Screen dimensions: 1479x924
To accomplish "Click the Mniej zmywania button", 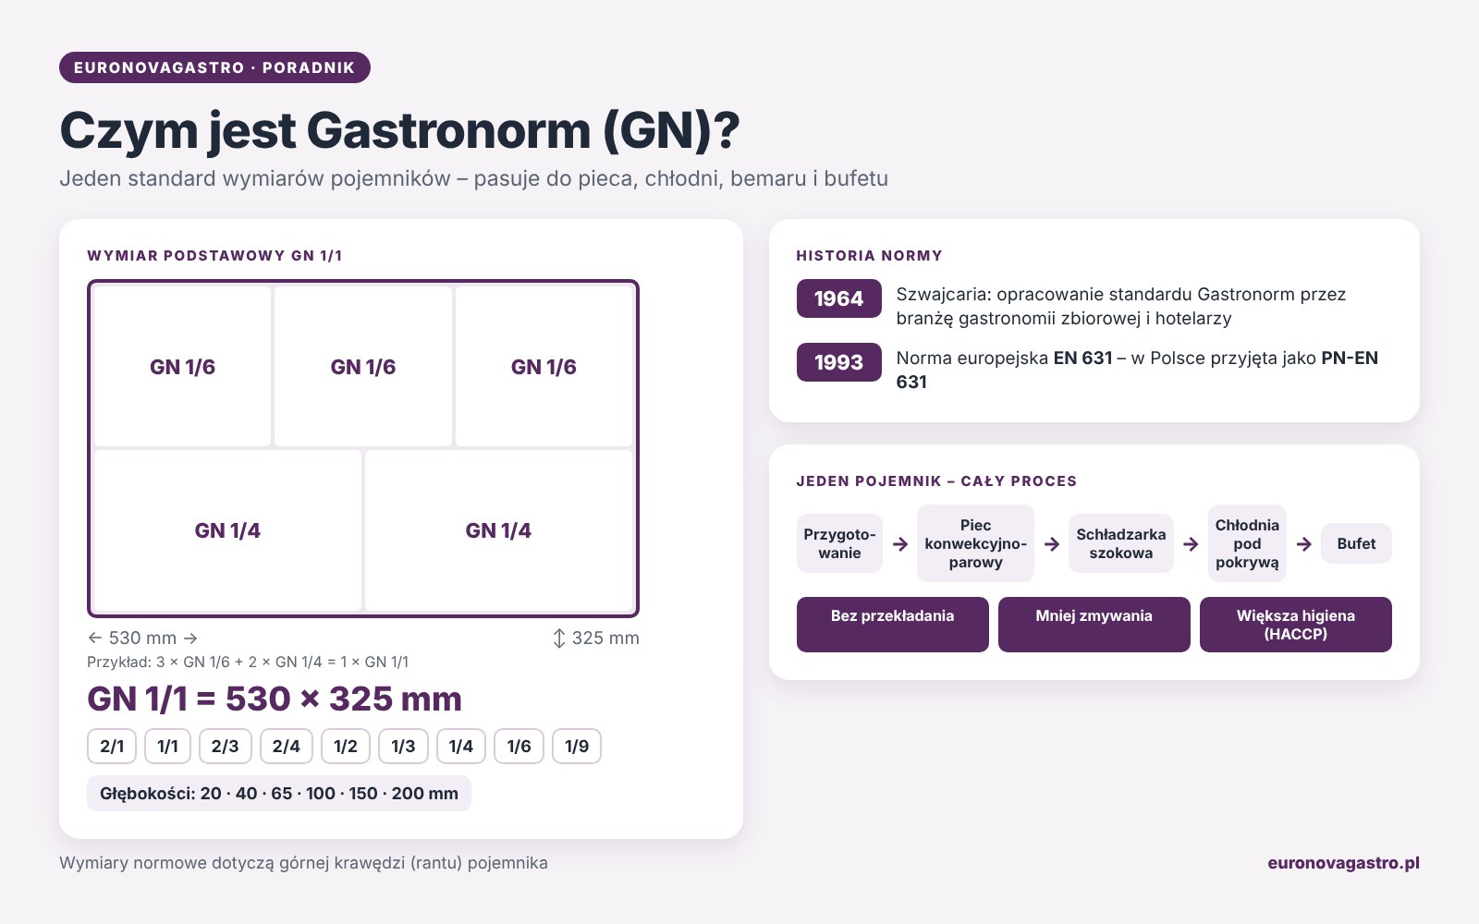I will click(1094, 625).
